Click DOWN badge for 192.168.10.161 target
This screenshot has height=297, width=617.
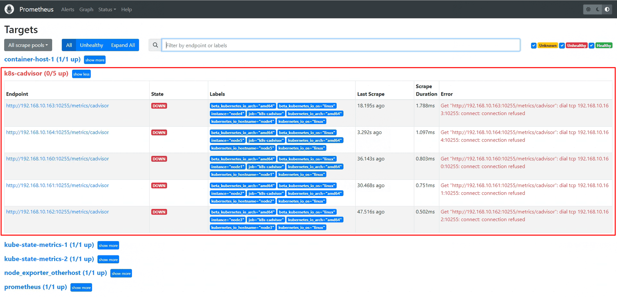(159, 186)
